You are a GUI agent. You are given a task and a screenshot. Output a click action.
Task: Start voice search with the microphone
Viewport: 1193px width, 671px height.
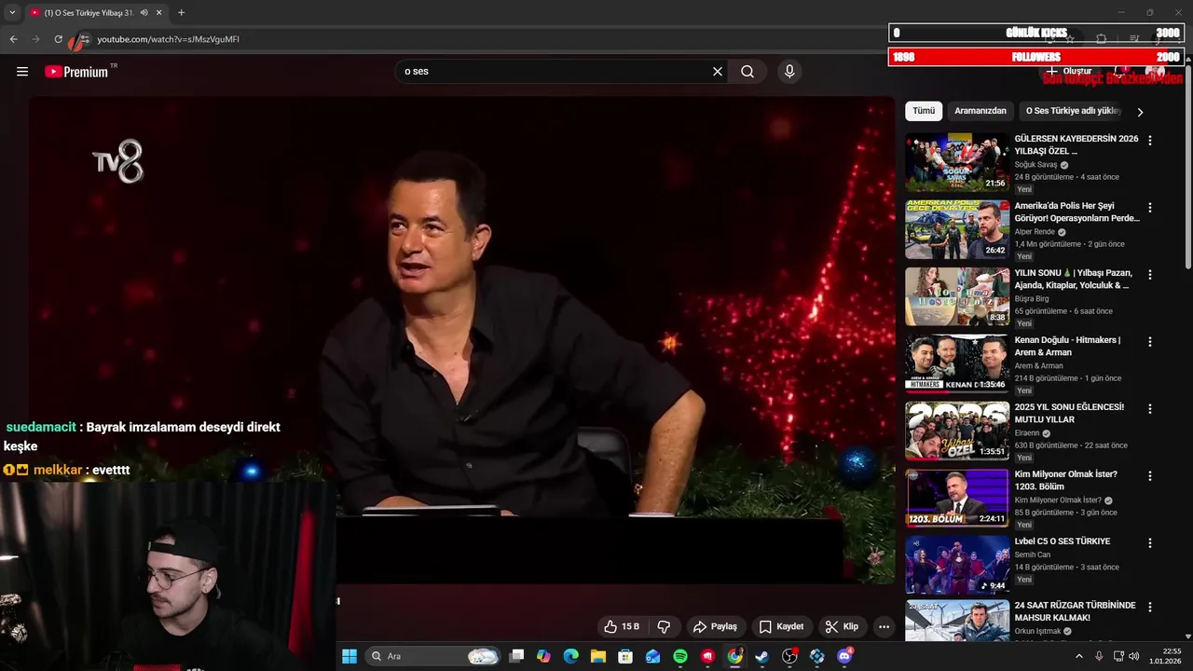pyautogui.click(x=789, y=72)
